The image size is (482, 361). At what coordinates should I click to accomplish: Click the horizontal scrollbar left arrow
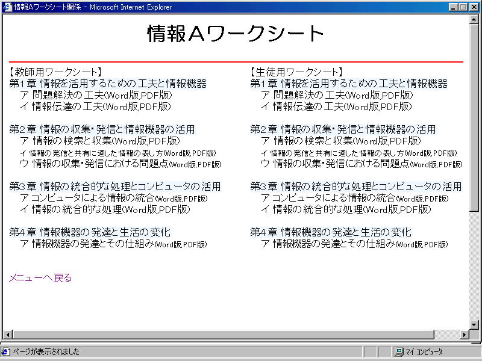(x=8, y=335)
